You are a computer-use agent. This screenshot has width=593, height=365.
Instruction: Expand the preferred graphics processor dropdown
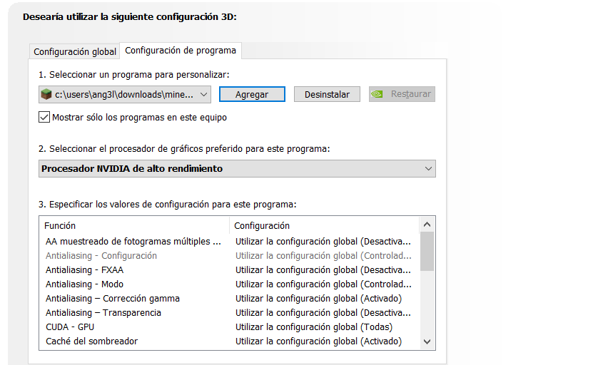coord(237,168)
